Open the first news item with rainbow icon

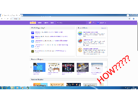pos(91,32)
